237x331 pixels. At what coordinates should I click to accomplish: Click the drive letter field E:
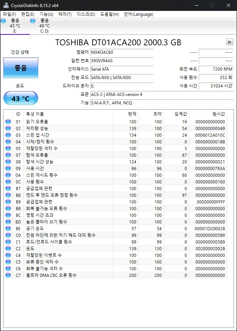pos(122,86)
